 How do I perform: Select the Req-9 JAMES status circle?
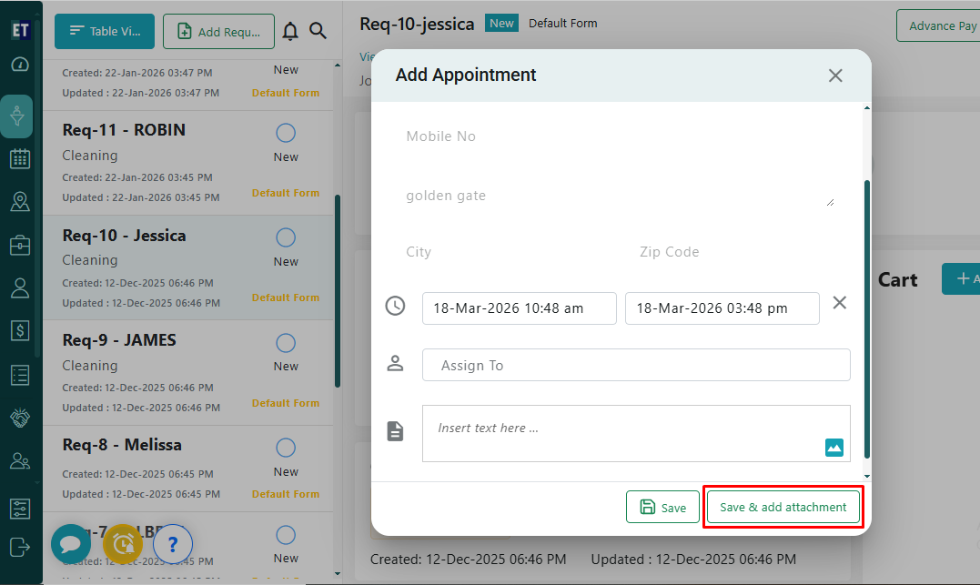tap(286, 343)
